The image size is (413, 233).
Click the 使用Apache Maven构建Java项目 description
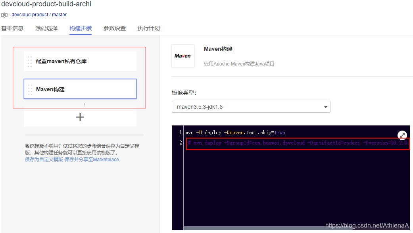tap(239, 64)
